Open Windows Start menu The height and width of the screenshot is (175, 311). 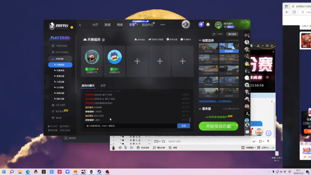(x=4, y=172)
